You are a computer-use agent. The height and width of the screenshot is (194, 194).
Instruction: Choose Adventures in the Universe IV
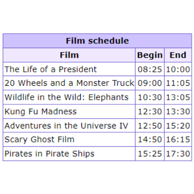66,126
